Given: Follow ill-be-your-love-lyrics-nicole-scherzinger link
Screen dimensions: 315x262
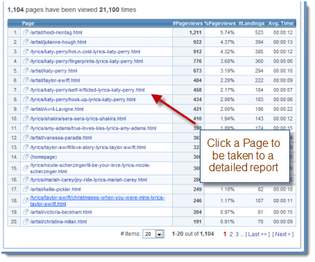Looking at the screenshot, I should (x=90, y=168).
